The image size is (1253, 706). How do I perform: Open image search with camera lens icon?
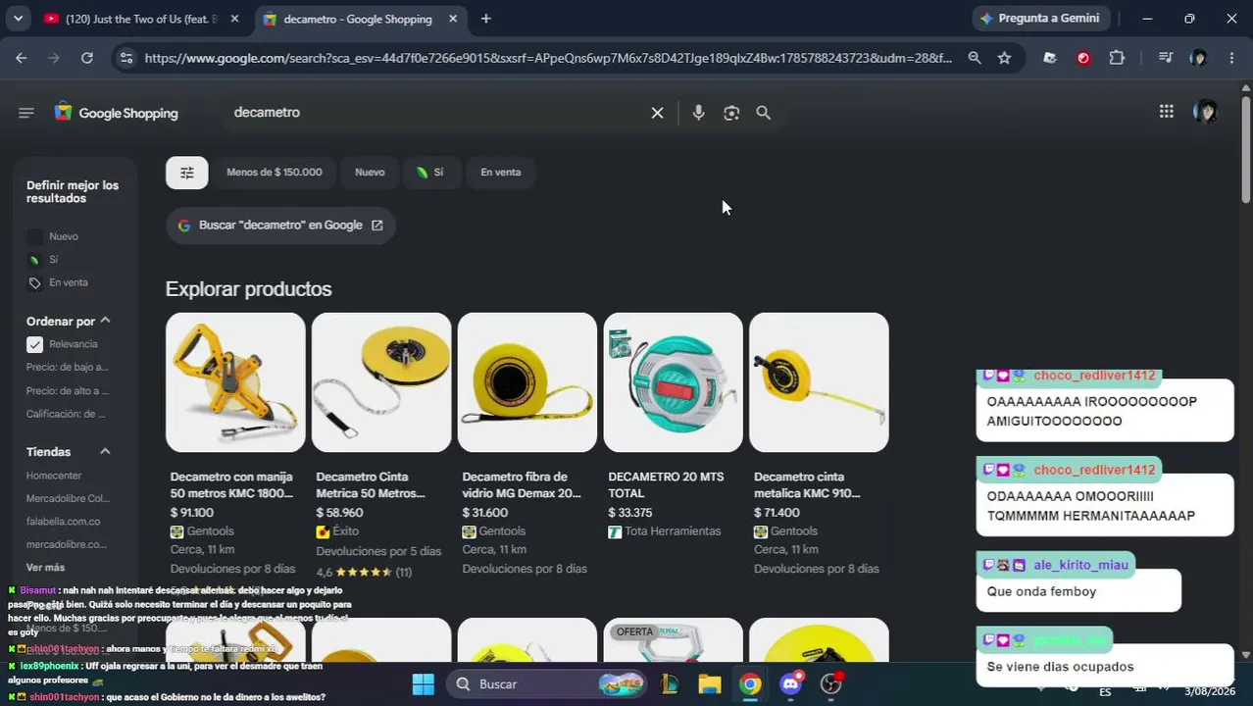731,113
